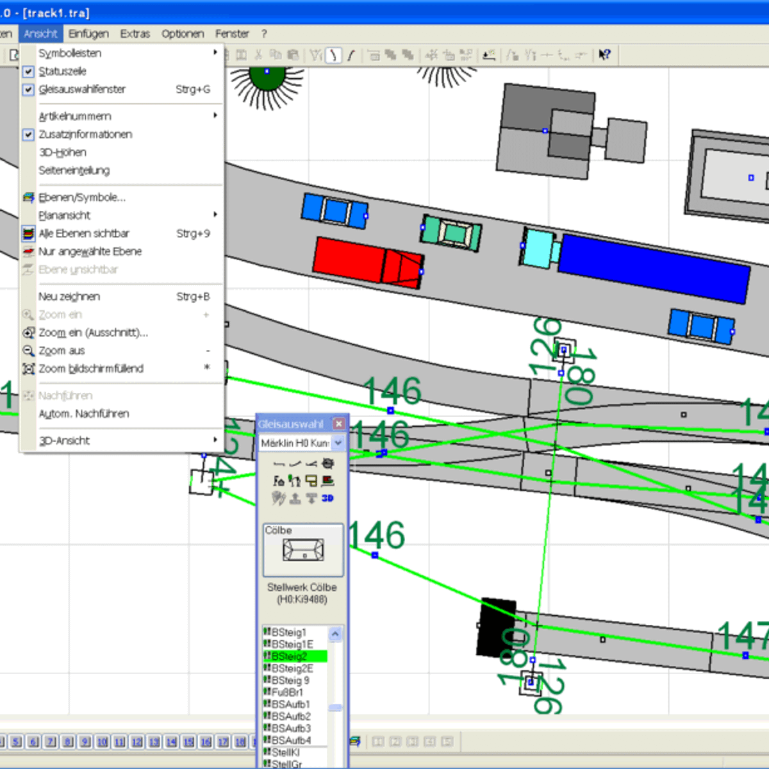The height and width of the screenshot is (769, 769).
Task: Close the Gleisauswahl palette window
Action: coord(339,424)
